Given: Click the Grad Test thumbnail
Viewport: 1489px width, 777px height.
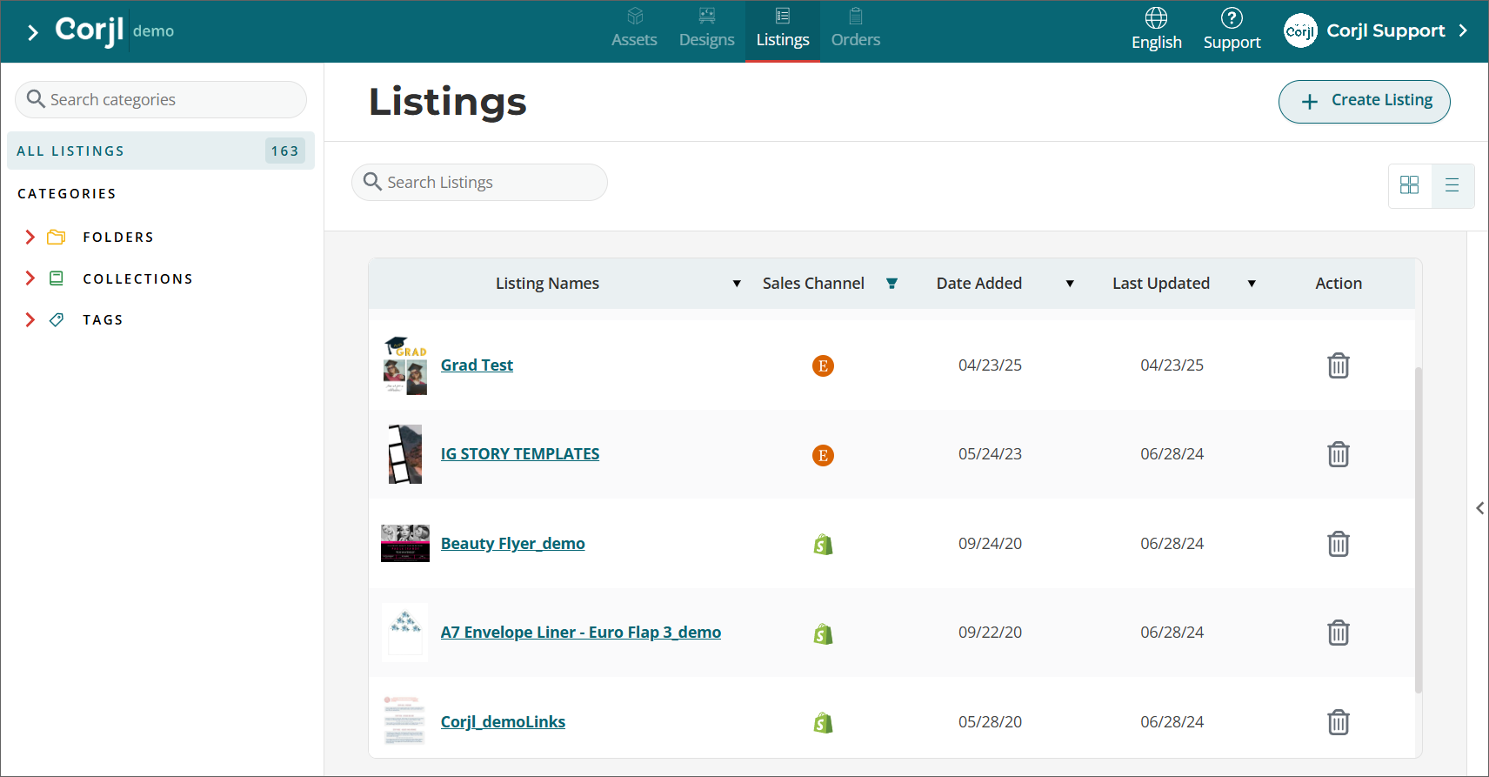Looking at the screenshot, I should click(x=405, y=365).
